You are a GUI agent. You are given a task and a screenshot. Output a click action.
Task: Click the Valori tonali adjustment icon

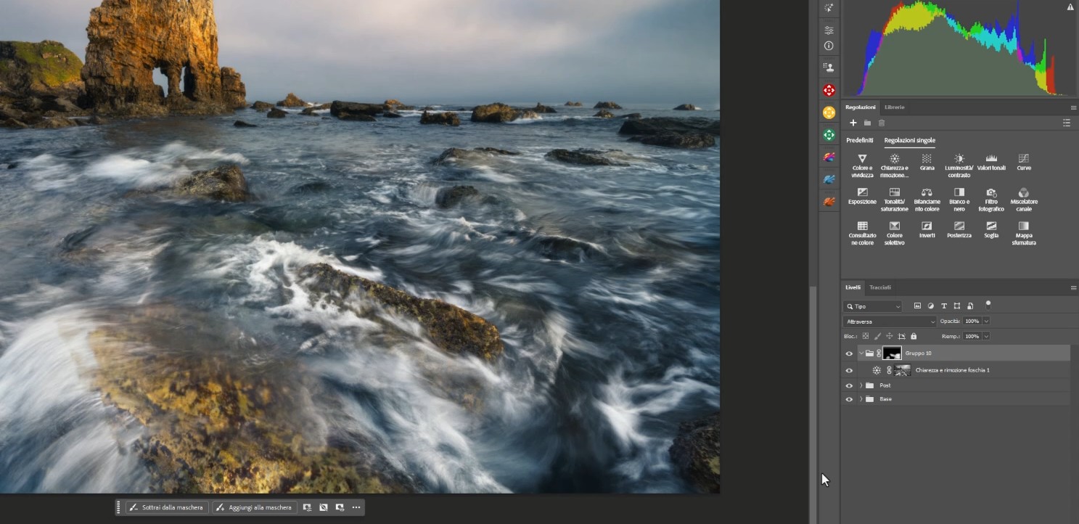pyautogui.click(x=991, y=161)
